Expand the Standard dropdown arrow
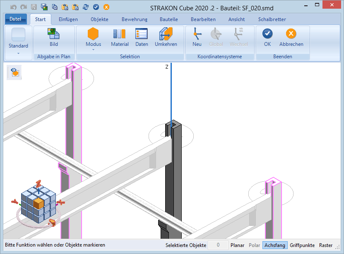The image size is (344, 254). pyautogui.click(x=19, y=53)
